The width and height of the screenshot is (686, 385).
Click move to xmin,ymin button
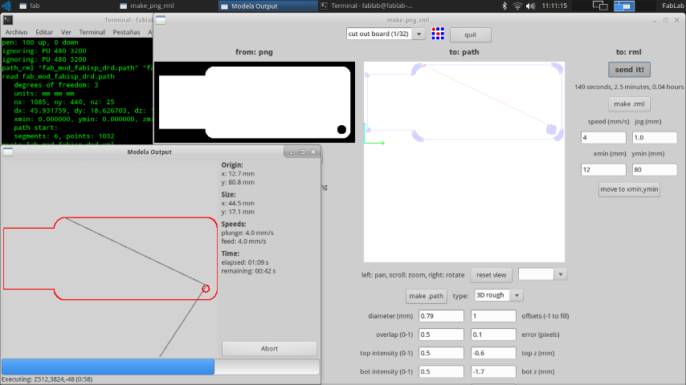(x=629, y=189)
